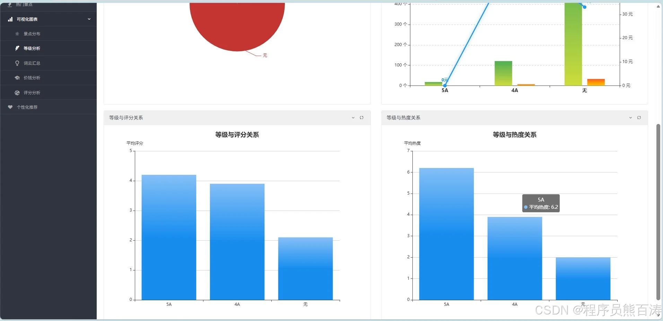
Task: Collapse the 可视化图表 submenu chevron
Action: tap(89, 19)
